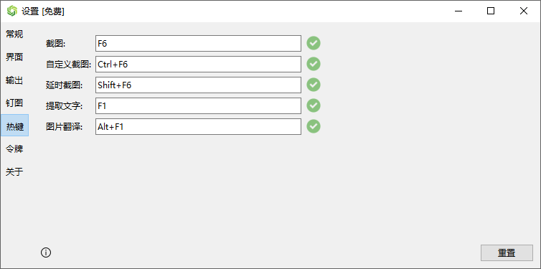Go to the 钉图 settings tab
Image resolution: width=541 pixels, height=269 pixels.
point(14,103)
